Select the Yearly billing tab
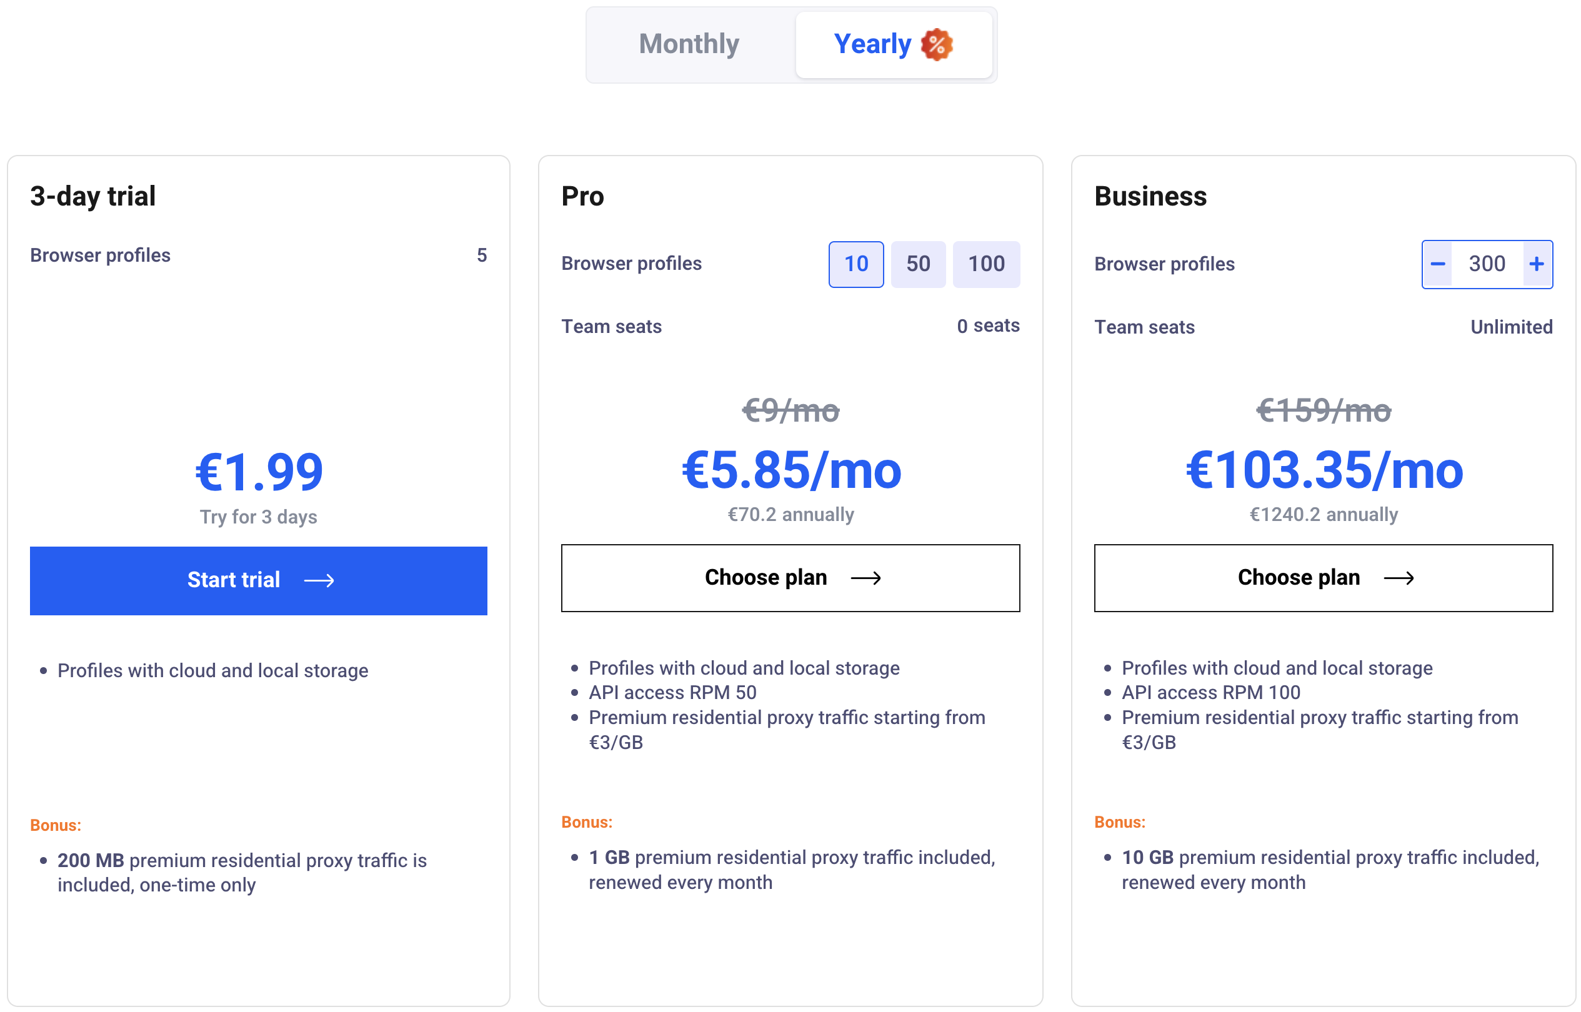This screenshot has height=1012, width=1581. (x=872, y=44)
